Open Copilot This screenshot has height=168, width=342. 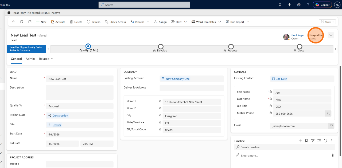[322, 5]
